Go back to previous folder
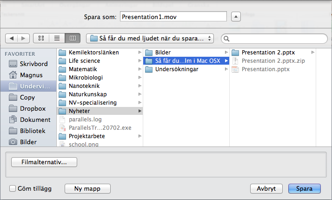The width and height of the screenshot is (332, 200). (x=12, y=38)
